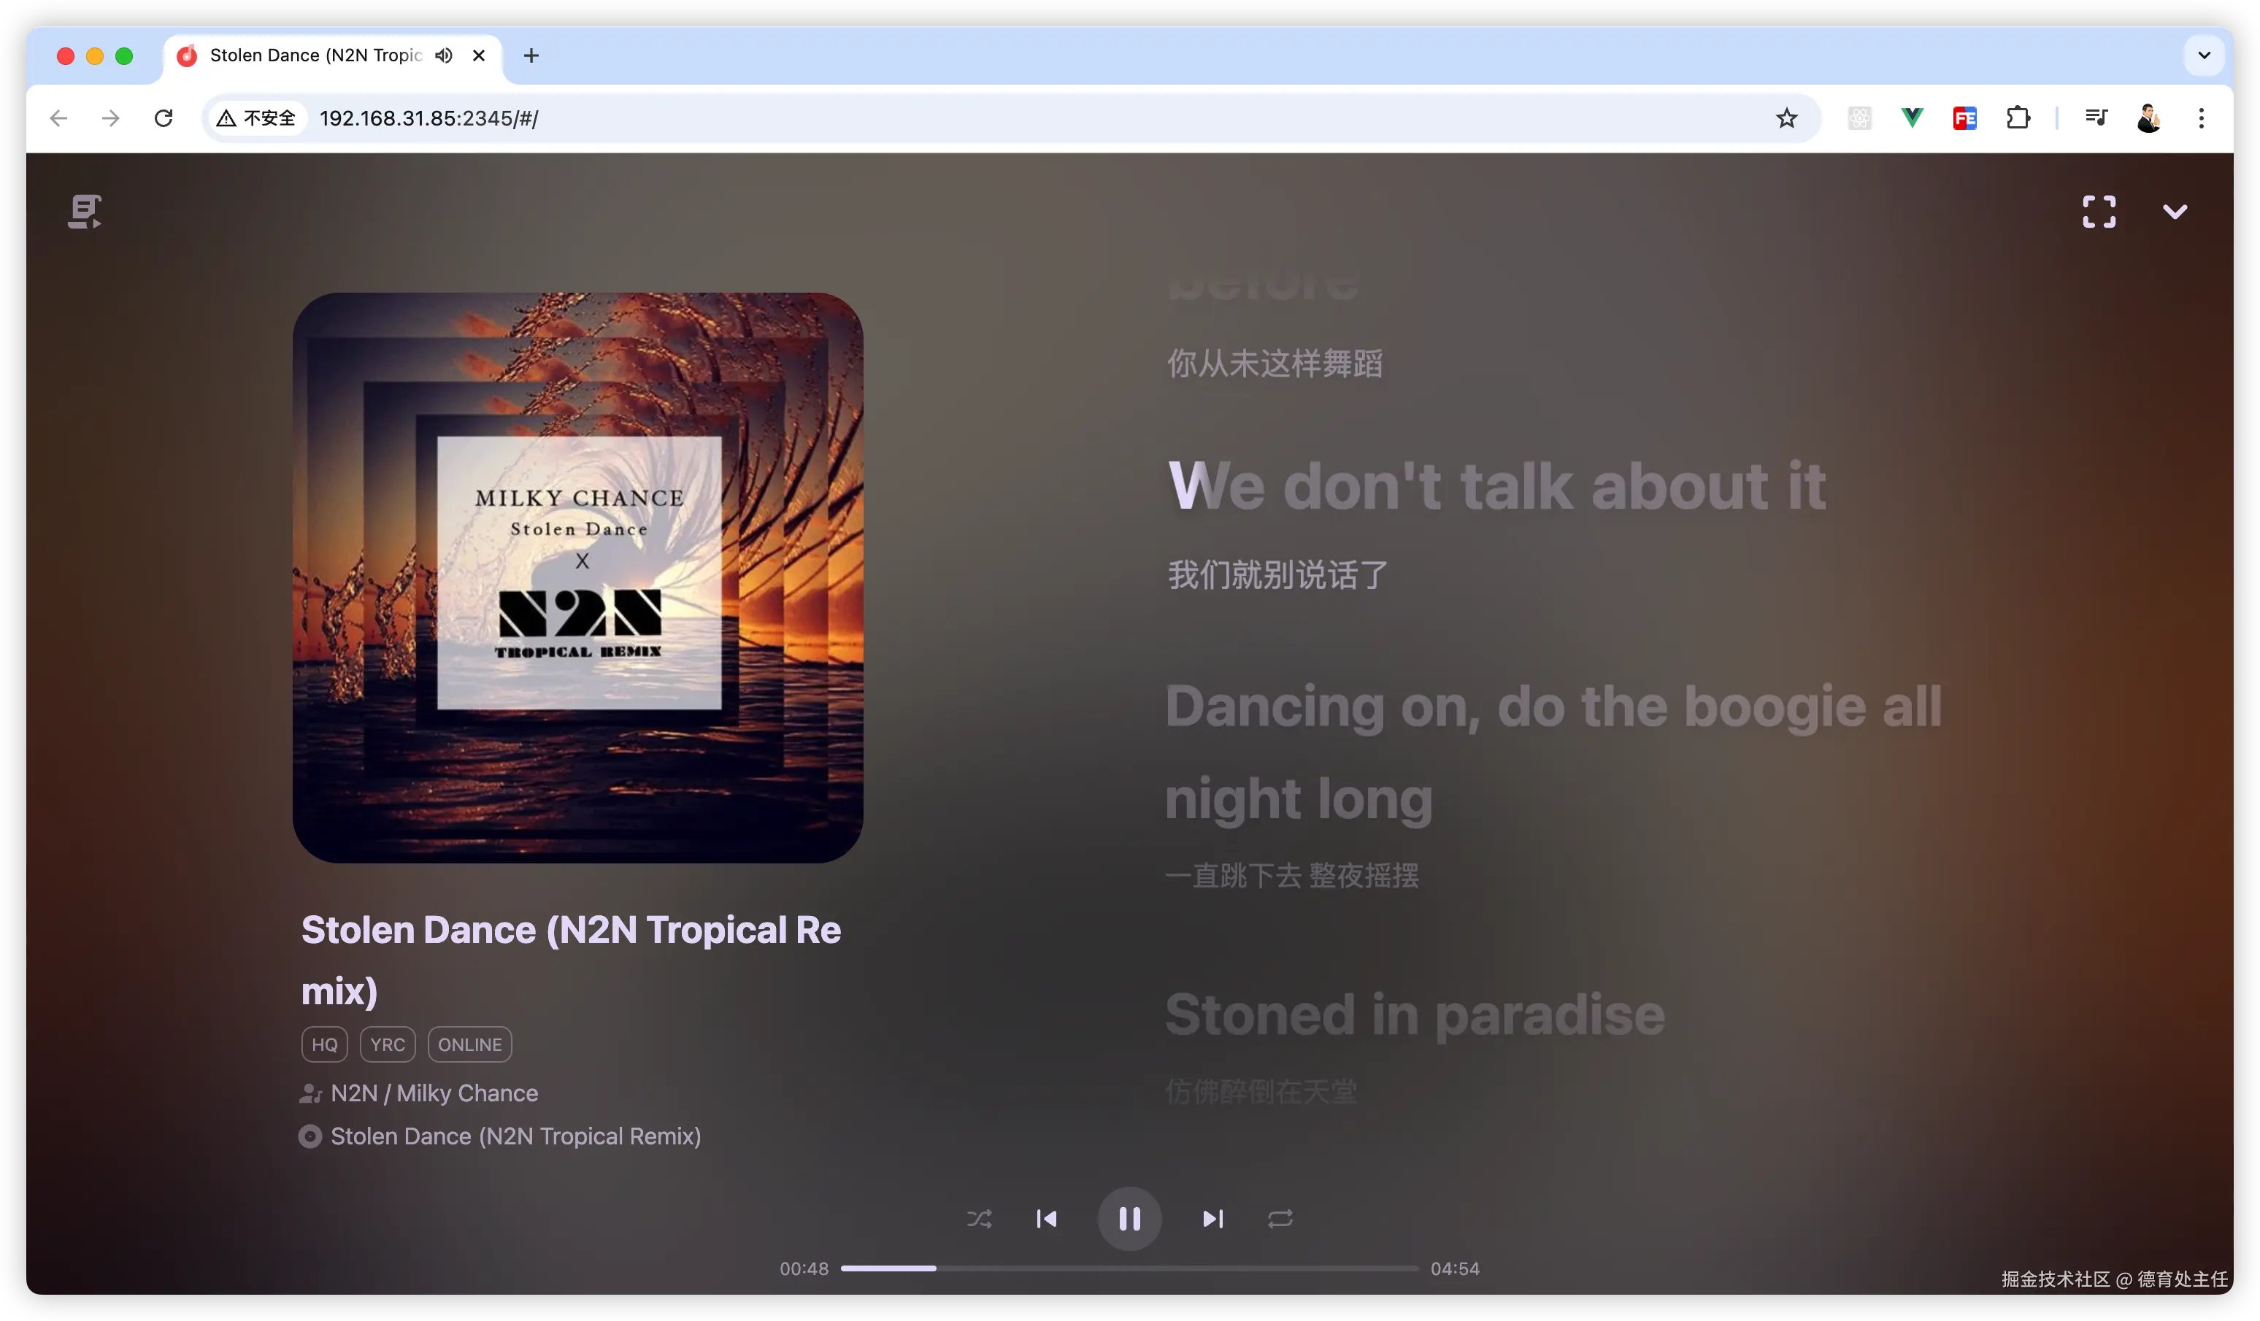The width and height of the screenshot is (2260, 1321).
Task: Click the album cover artwork
Action: pyautogui.click(x=577, y=577)
